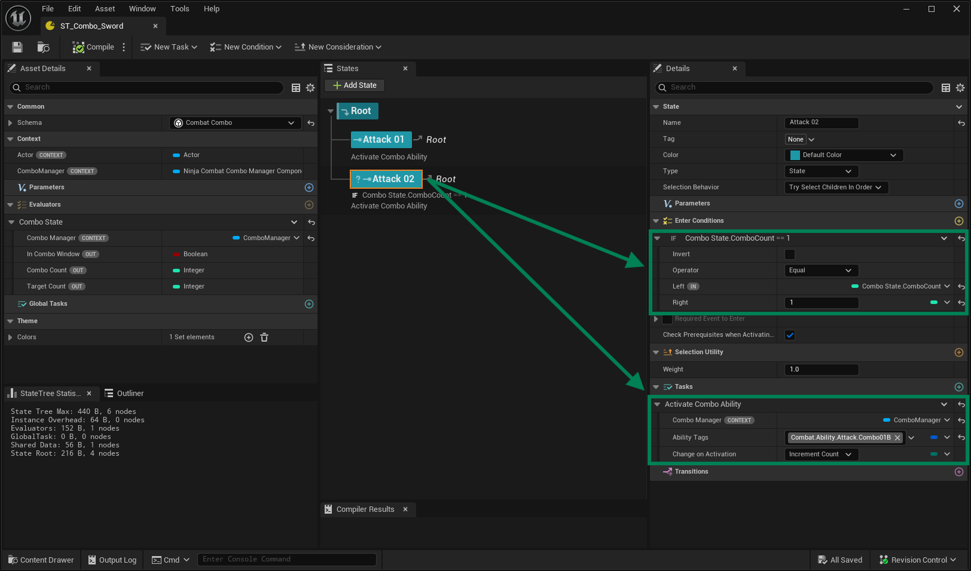Click the Enter Console Command field
Image resolution: width=971 pixels, height=571 pixels.
click(x=287, y=560)
